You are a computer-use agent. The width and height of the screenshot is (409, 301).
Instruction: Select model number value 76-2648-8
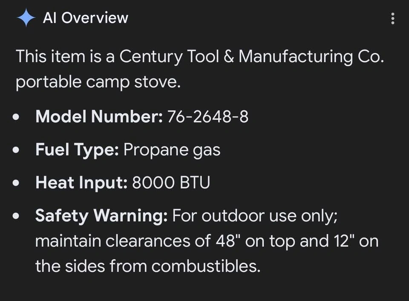coord(208,116)
